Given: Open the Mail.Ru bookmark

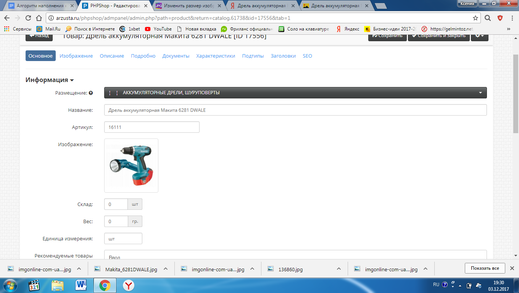Looking at the screenshot, I should [48, 29].
